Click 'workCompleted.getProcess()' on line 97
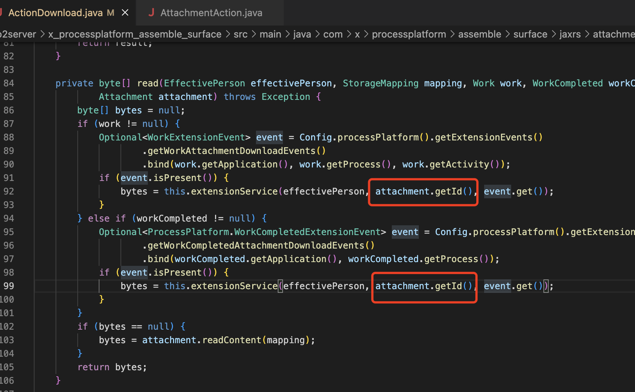 coord(418,259)
